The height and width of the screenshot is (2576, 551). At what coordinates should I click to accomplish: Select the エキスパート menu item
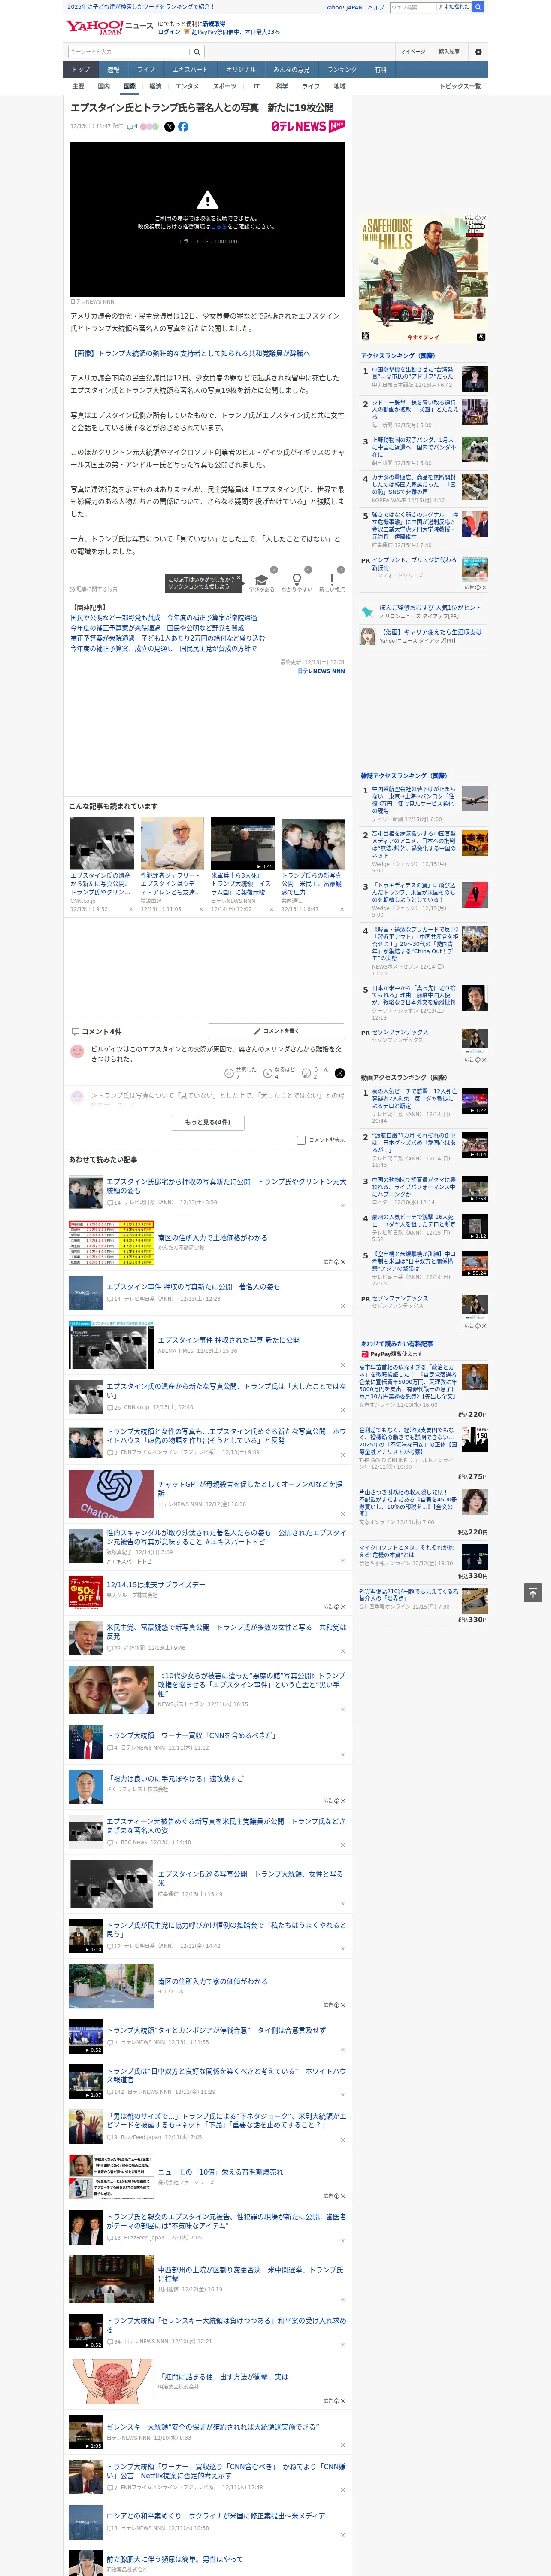[x=190, y=69]
